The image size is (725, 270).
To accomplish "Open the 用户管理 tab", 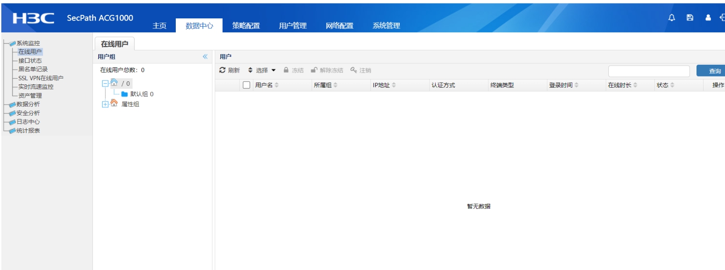I will 293,25.
